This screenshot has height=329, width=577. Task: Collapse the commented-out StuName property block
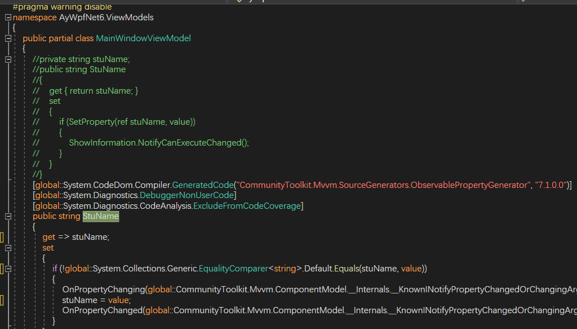coord(7,59)
